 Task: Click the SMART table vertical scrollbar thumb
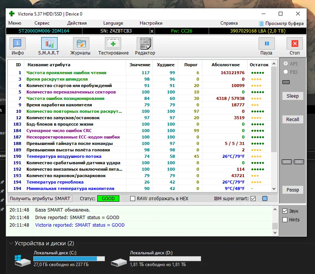click(x=274, y=109)
